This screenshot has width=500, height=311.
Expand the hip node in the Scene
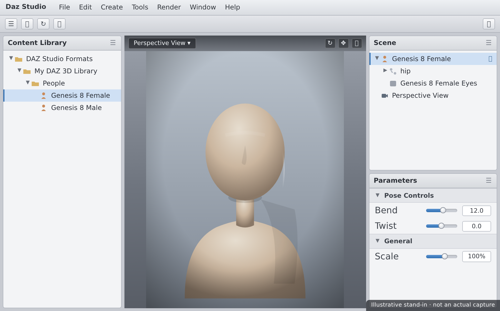click(385, 71)
